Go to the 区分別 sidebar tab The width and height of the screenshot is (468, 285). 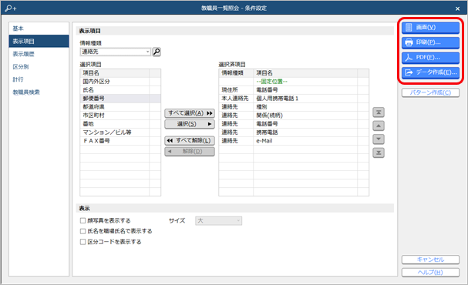(x=39, y=67)
